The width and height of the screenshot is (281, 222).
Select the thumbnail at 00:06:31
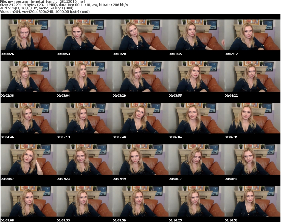(252, 118)
